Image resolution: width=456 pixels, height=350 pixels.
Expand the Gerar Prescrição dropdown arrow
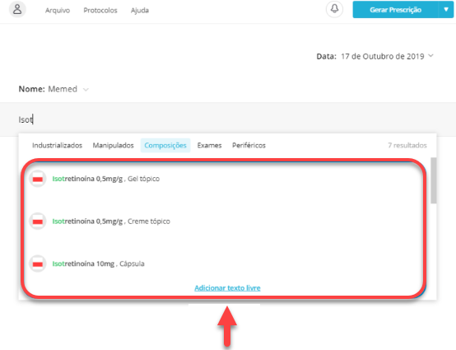tap(446, 10)
